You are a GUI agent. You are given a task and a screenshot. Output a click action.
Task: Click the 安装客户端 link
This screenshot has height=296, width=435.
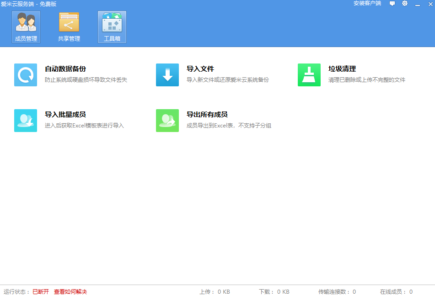pyautogui.click(x=367, y=4)
